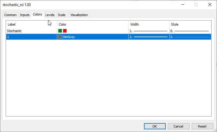Click the Style column header
This screenshot has width=217, height=132.
point(190,24)
